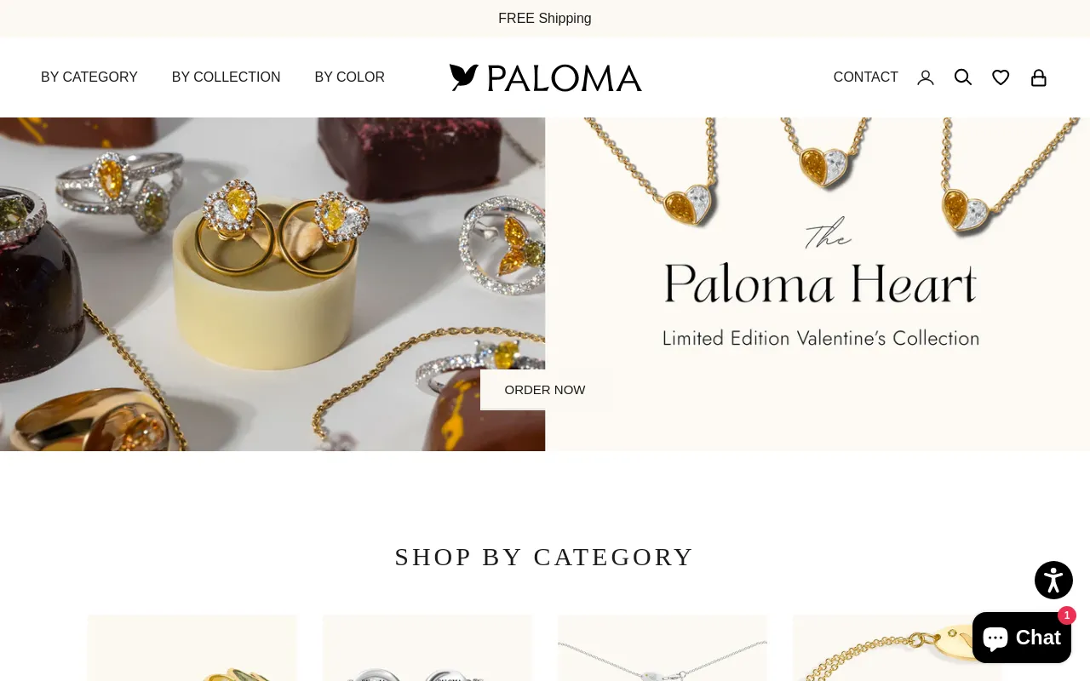Viewport: 1090px width, 681px height.
Task: Click the rings and chocolates hero photo
Action: click(272, 284)
